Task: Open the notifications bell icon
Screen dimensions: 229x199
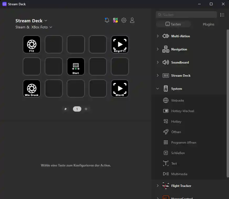Action: 107,20
